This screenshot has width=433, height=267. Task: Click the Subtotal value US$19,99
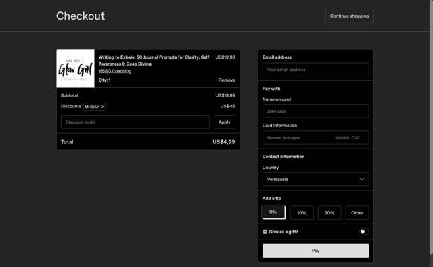[x=225, y=95]
